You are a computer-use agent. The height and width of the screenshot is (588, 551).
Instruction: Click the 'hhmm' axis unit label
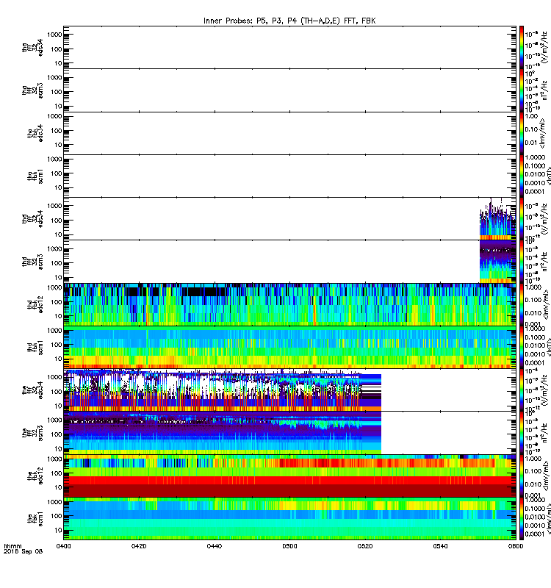[x=12, y=546]
